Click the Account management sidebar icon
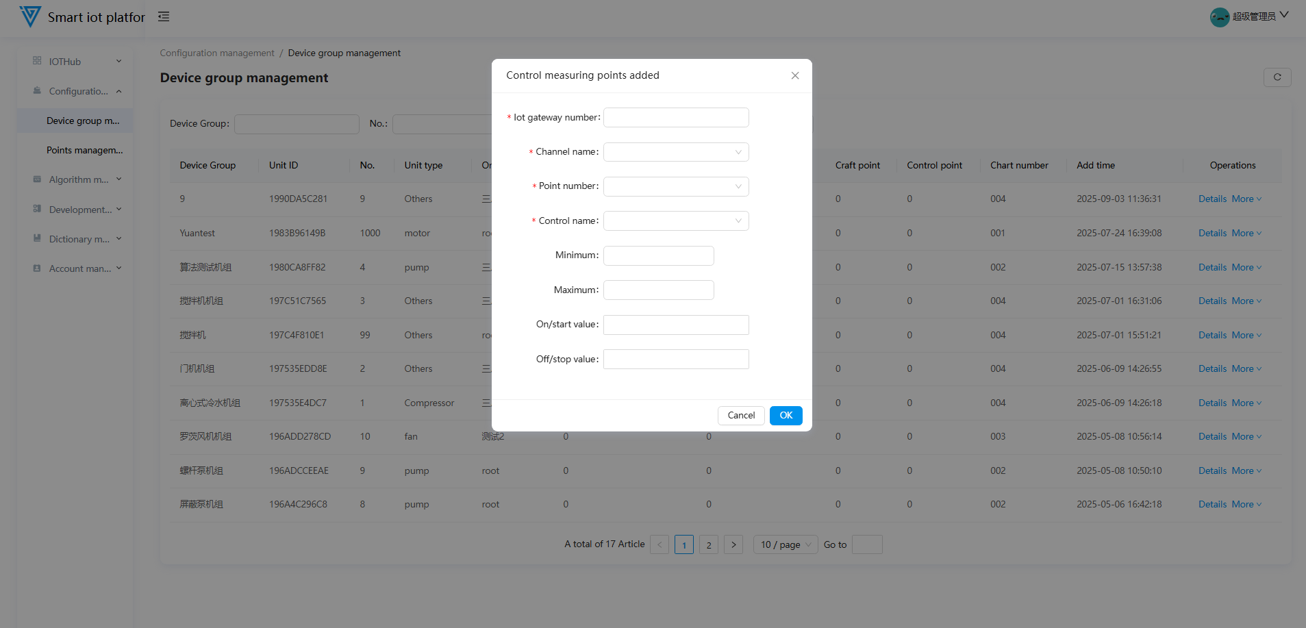Screen dimensions: 1306x628 pos(37,268)
